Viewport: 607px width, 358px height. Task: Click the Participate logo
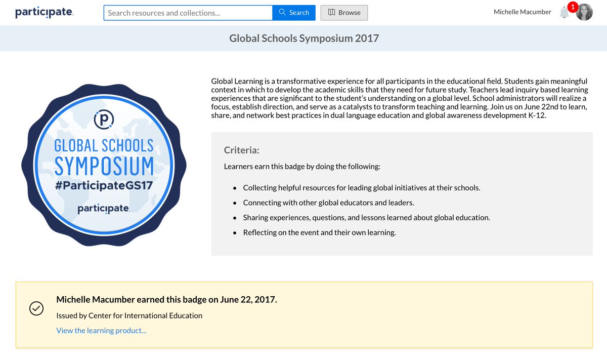45,13
